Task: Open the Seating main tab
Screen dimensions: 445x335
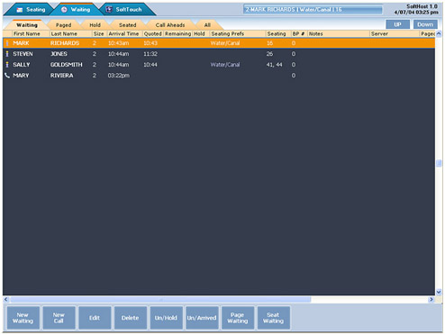Action: pos(30,10)
